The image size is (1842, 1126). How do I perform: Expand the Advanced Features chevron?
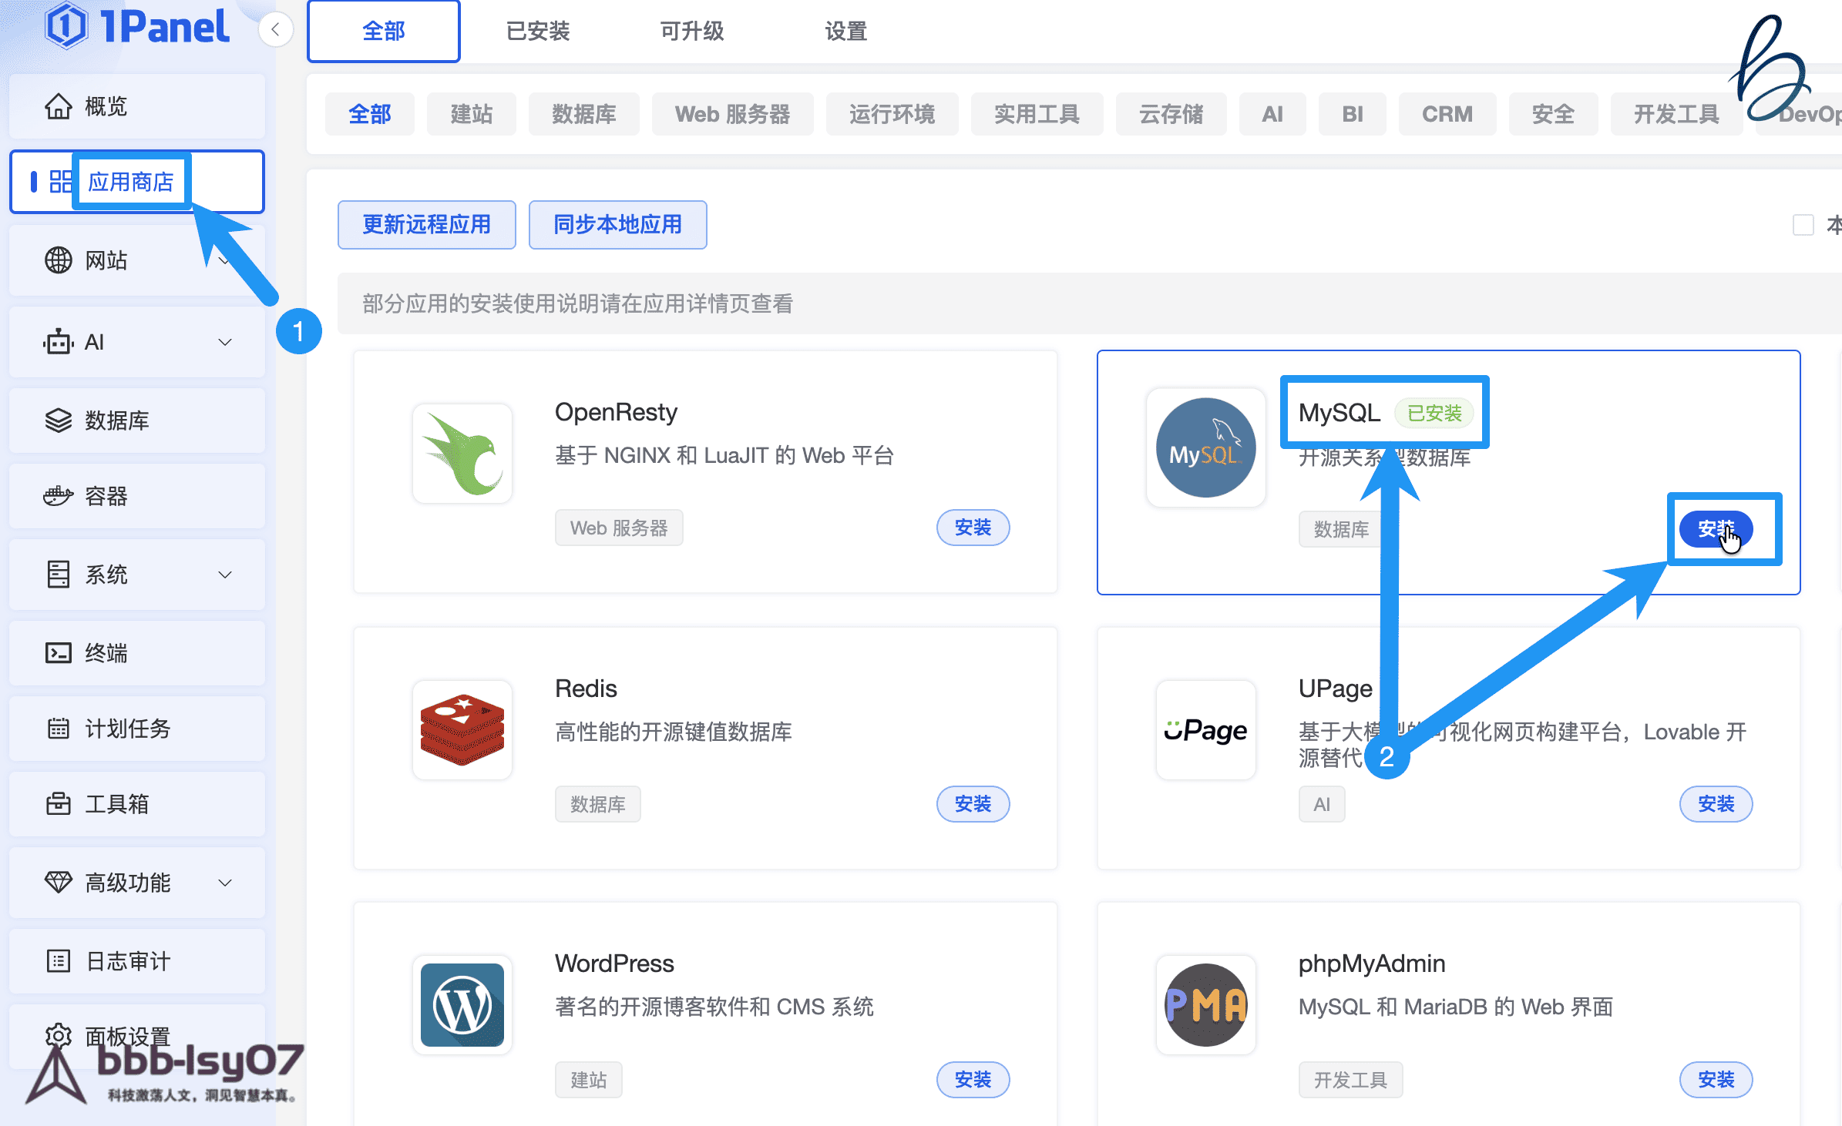225,883
